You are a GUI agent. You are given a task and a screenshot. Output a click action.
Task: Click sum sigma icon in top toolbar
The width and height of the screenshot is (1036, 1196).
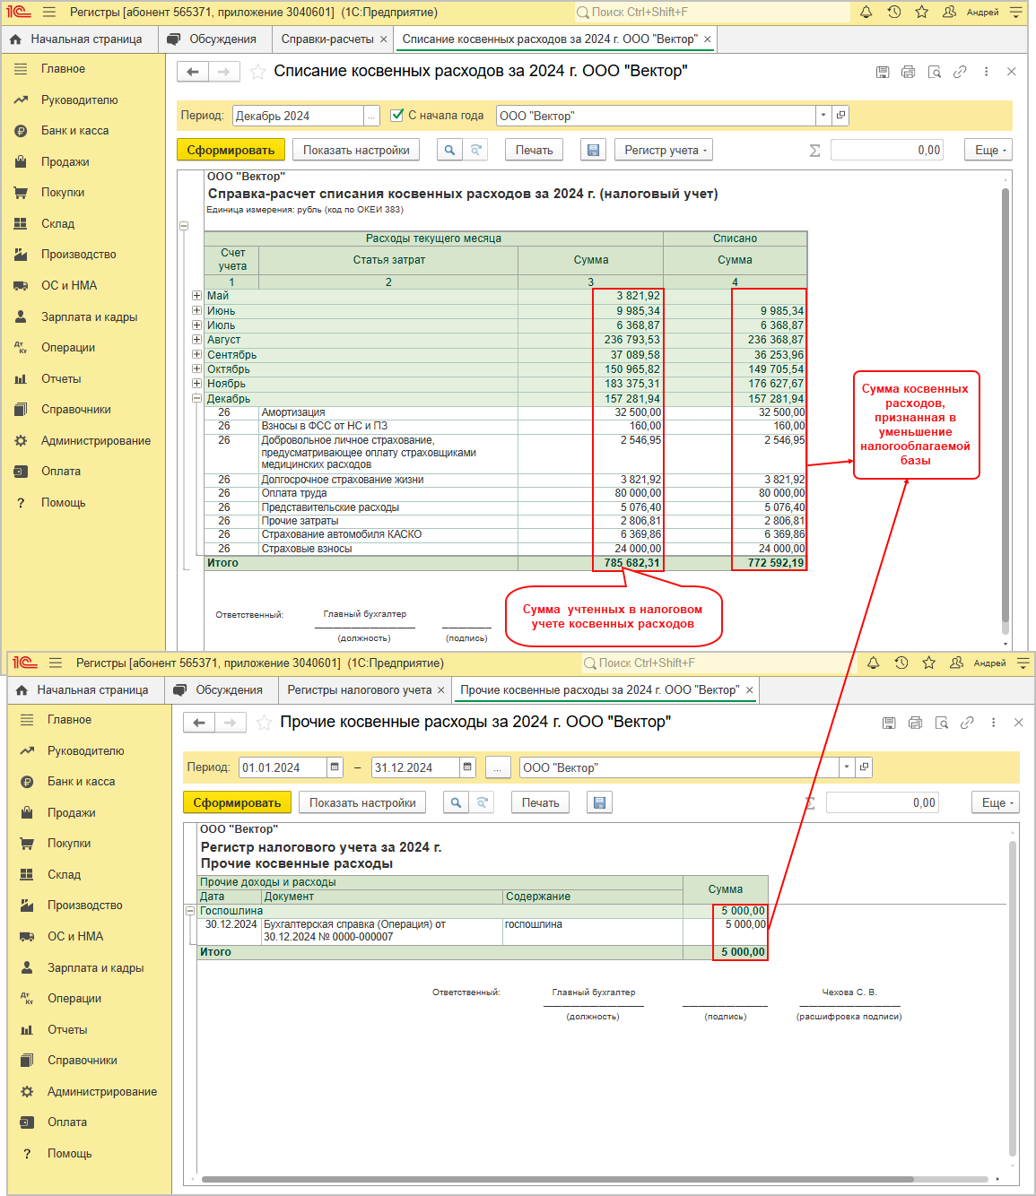coord(814,151)
